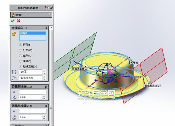Select 伸展(S) stretching radio option
Viewport: 175px width, 126px height.
click(x=21, y=61)
